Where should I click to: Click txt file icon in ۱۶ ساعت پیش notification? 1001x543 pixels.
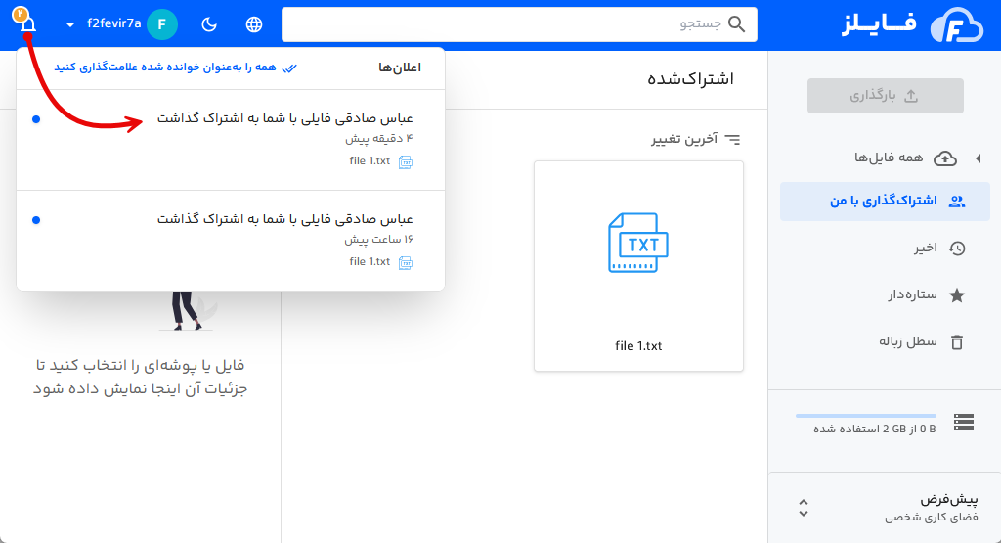(x=406, y=263)
